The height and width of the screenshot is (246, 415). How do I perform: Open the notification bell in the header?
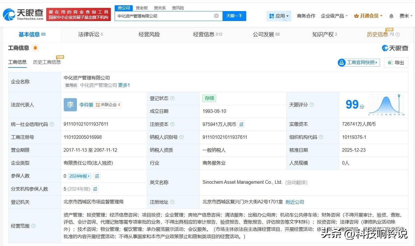tap(391, 16)
